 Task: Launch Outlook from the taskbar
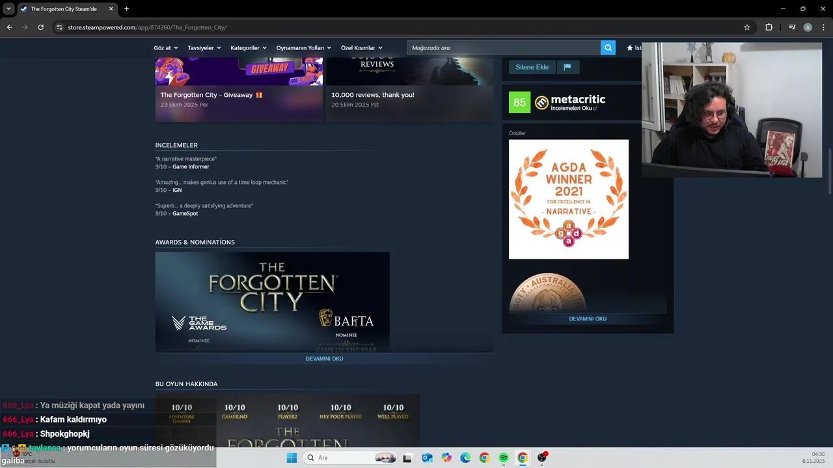click(x=427, y=458)
